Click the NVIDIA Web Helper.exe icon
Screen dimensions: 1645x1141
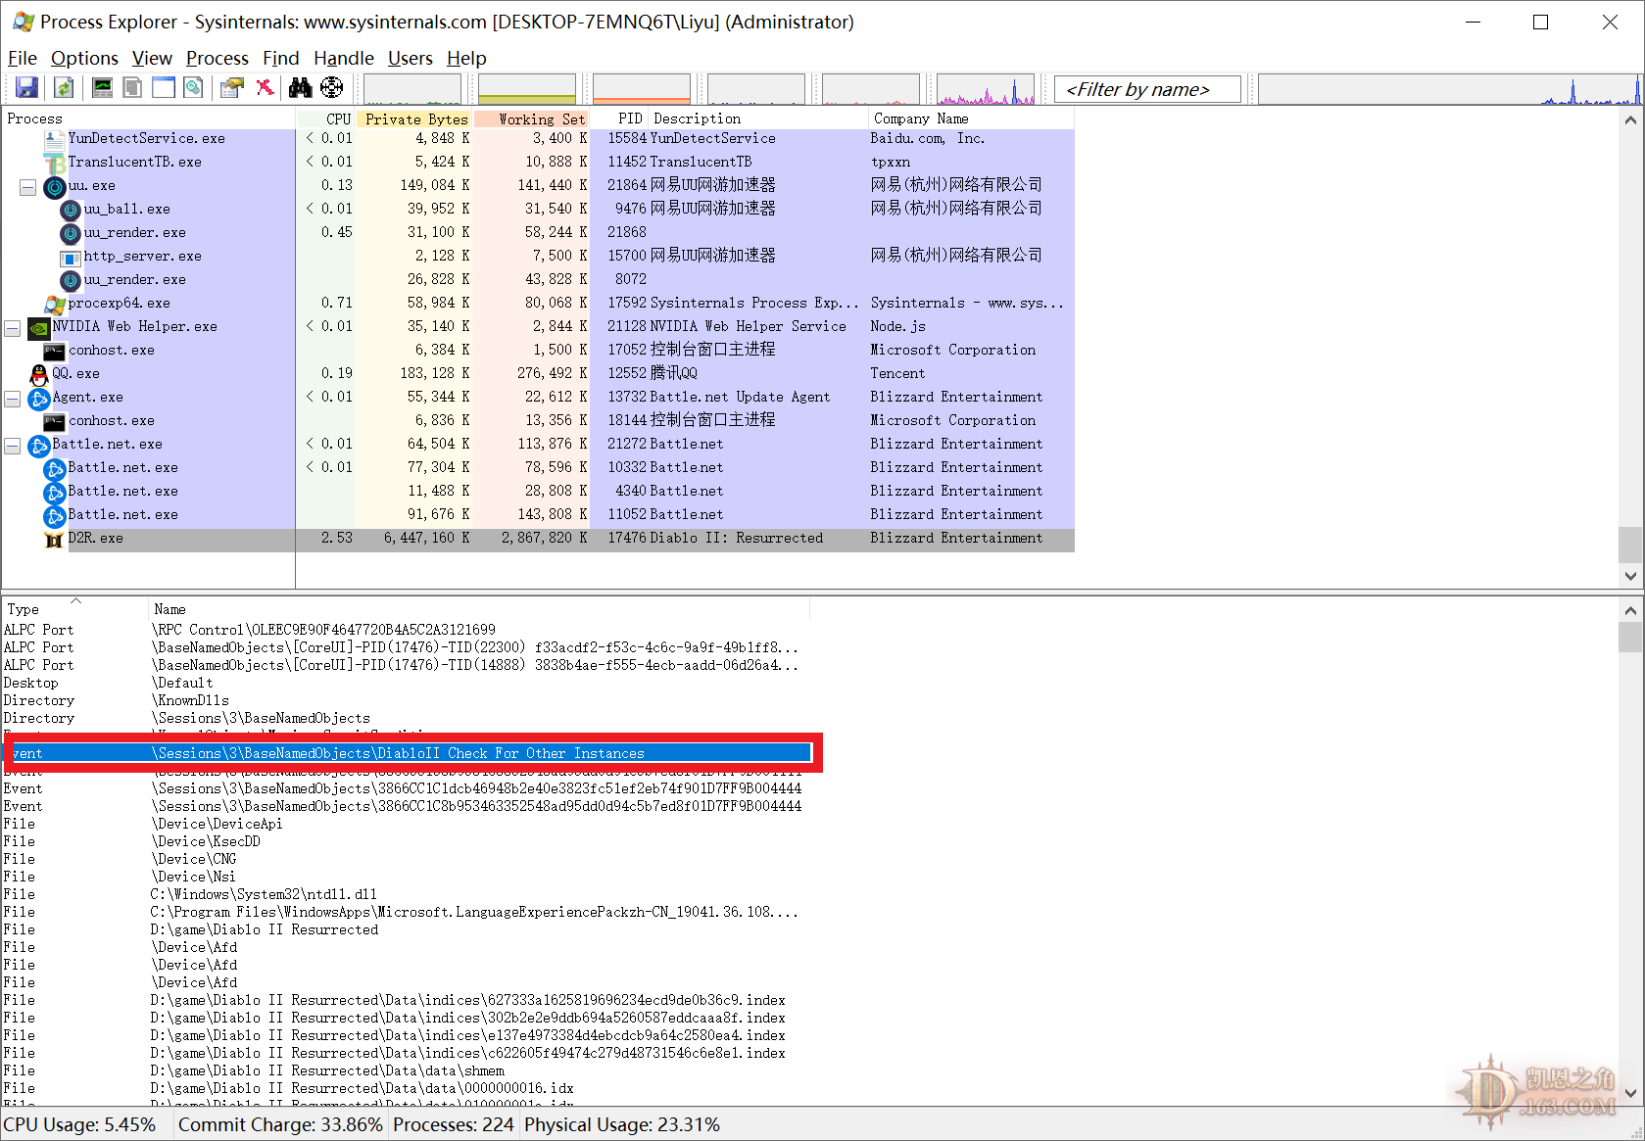point(39,328)
